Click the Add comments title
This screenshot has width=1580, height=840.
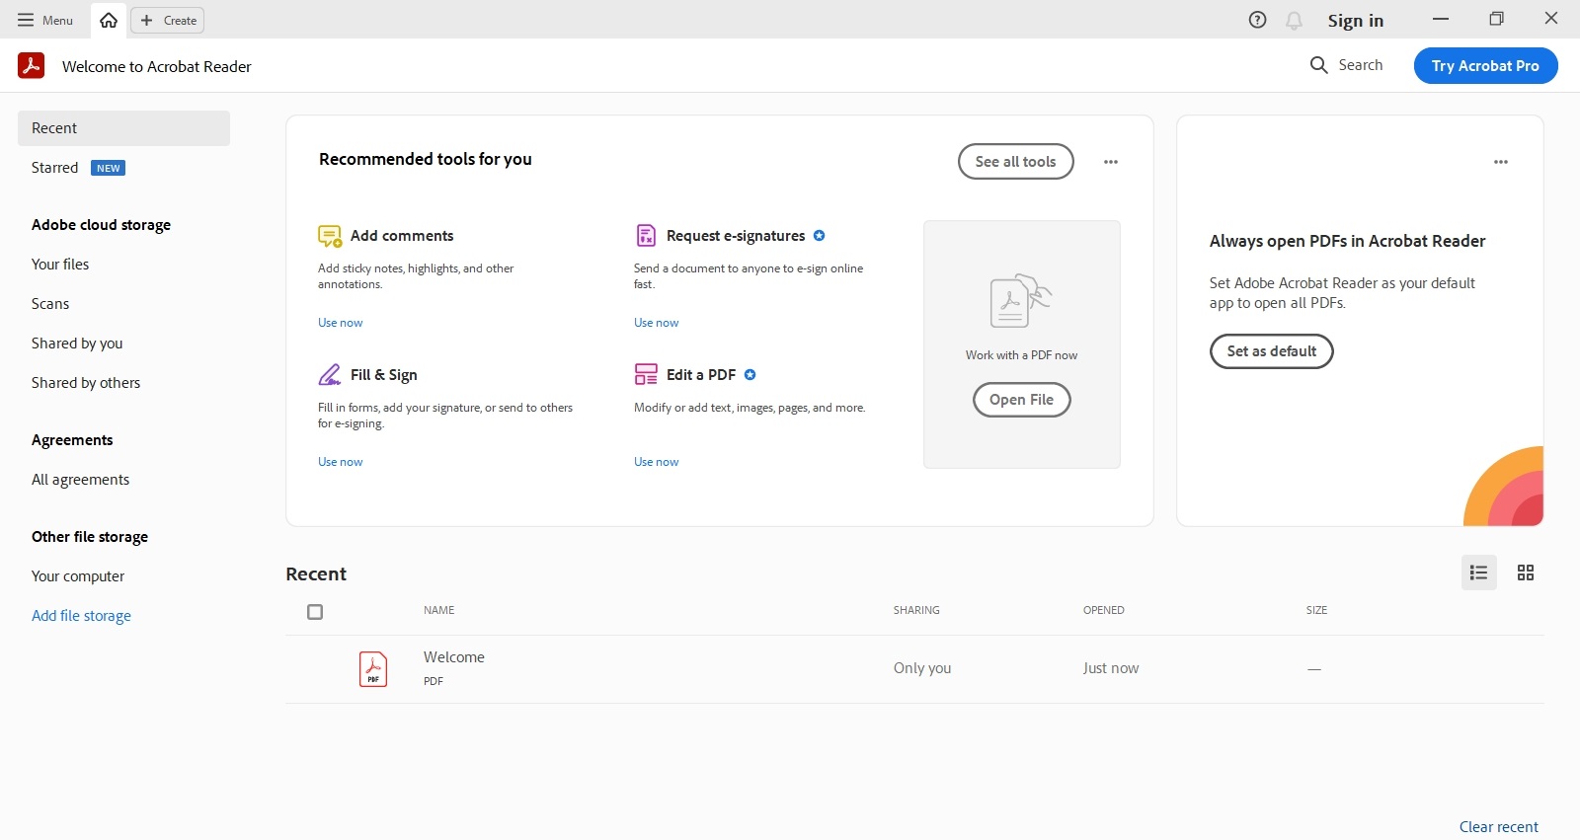pyautogui.click(x=402, y=236)
